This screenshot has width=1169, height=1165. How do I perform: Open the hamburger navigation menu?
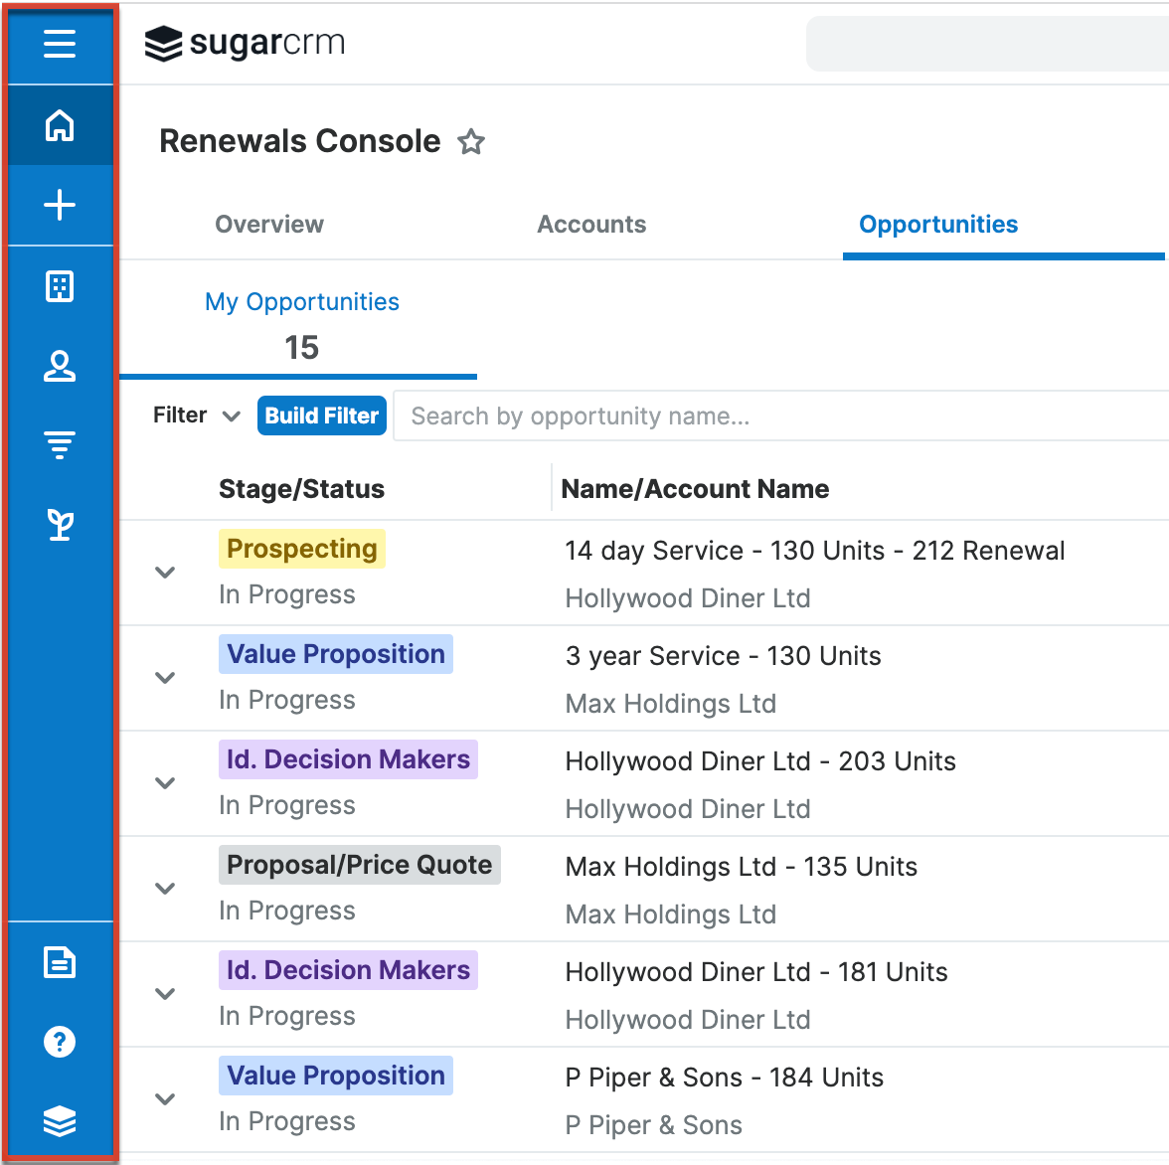(x=60, y=44)
